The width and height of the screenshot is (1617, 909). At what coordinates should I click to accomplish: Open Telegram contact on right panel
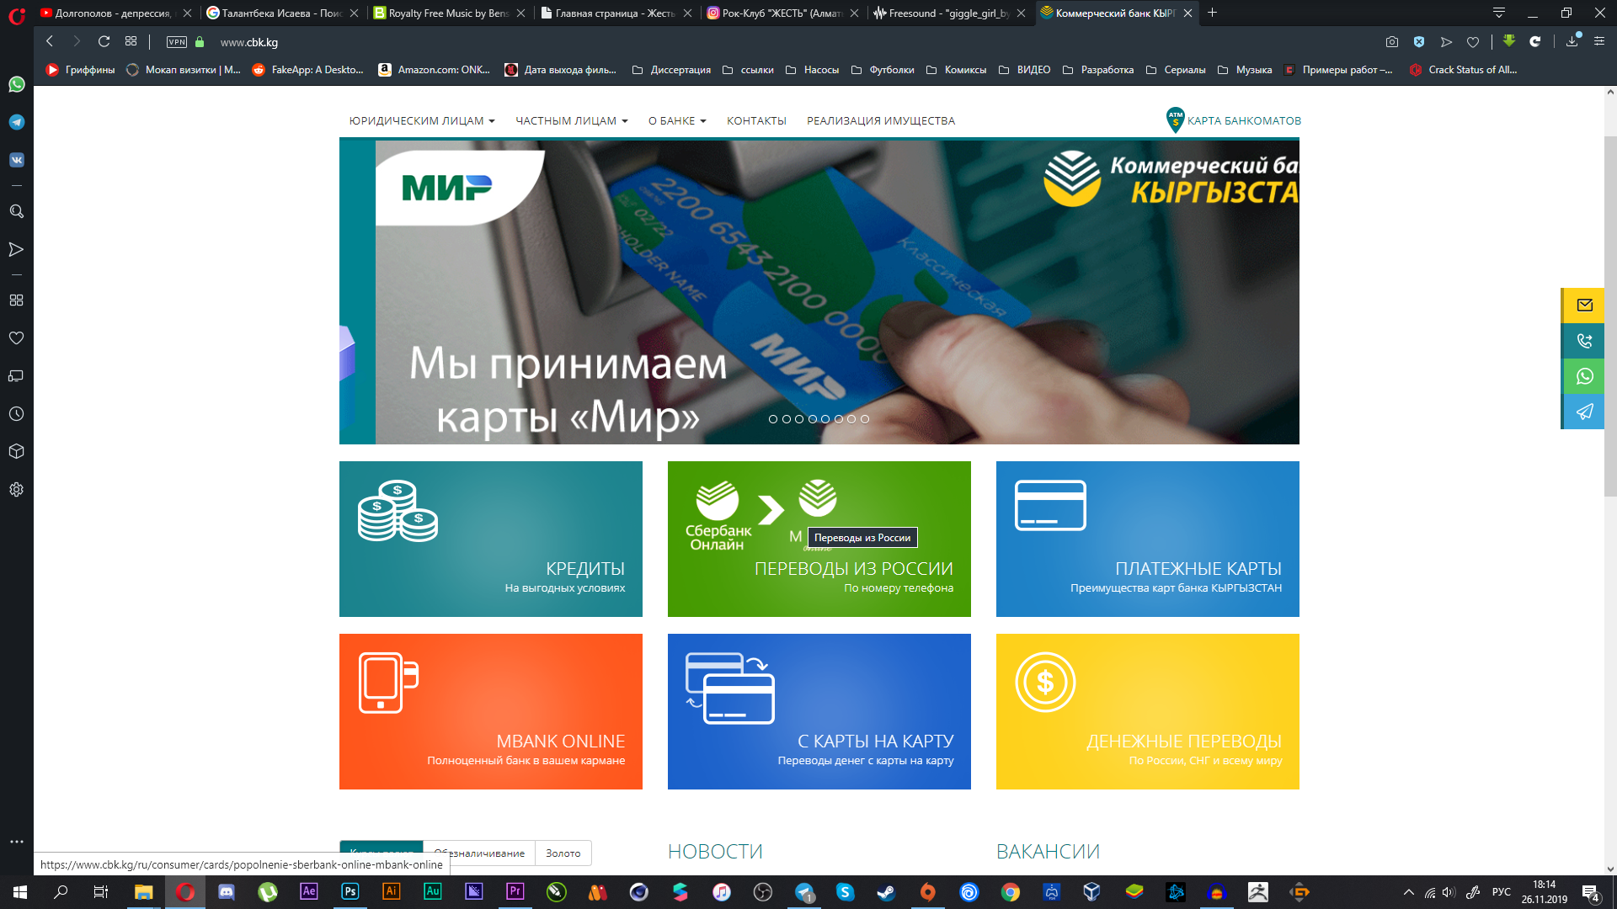tap(1584, 412)
